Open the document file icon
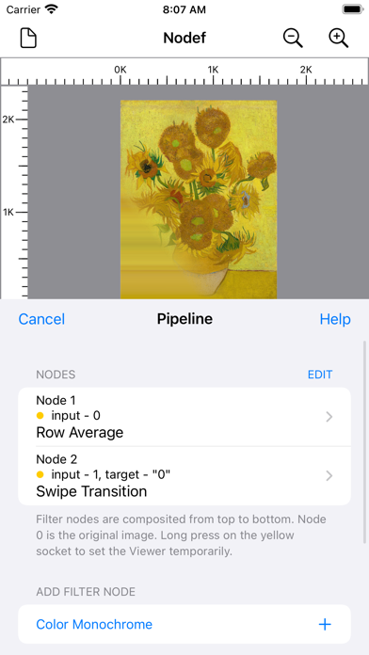The width and height of the screenshot is (369, 655). click(28, 39)
